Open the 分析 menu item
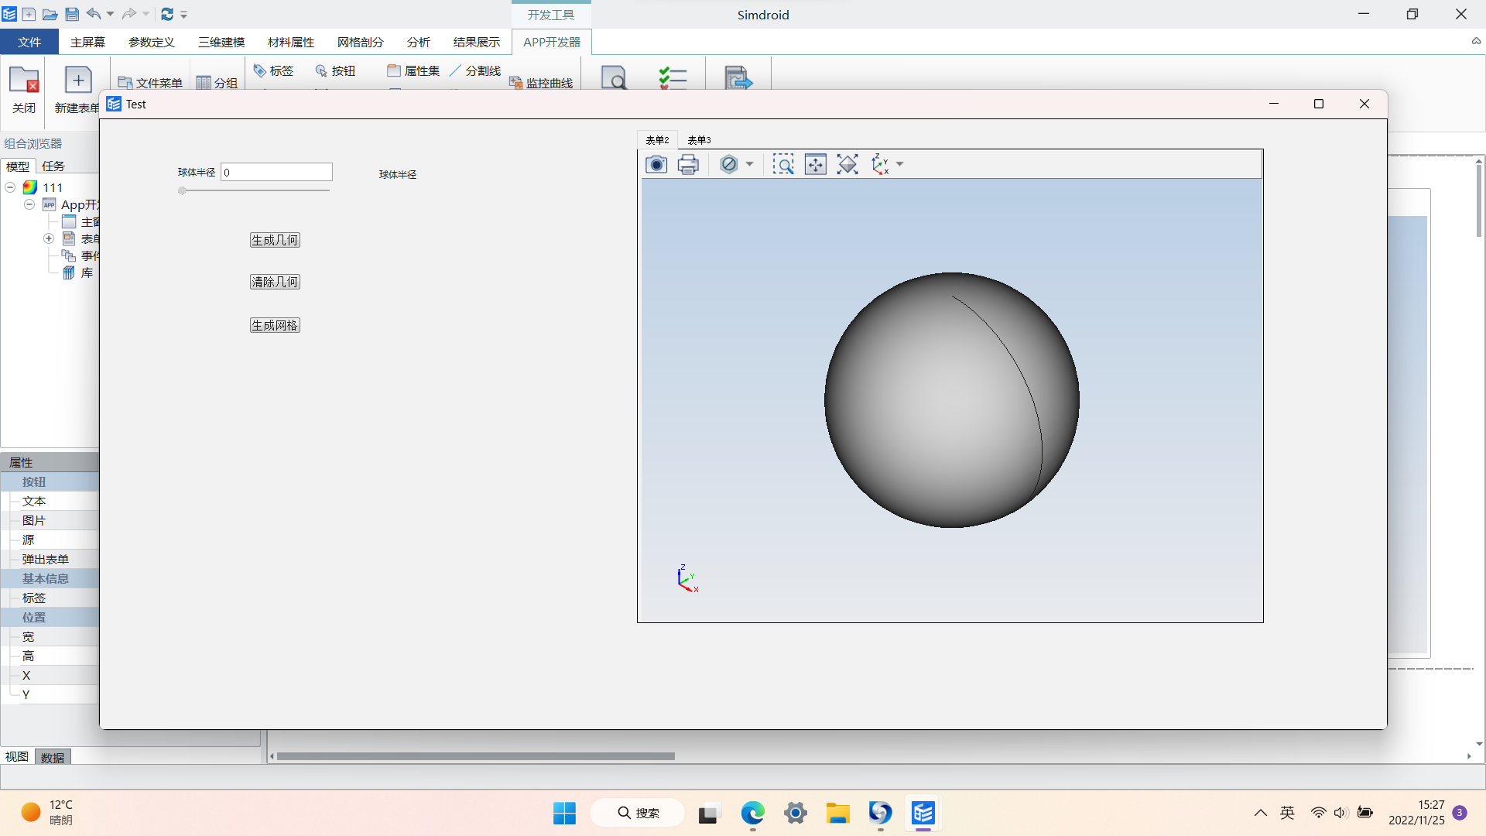The height and width of the screenshot is (836, 1486). pyautogui.click(x=417, y=42)
